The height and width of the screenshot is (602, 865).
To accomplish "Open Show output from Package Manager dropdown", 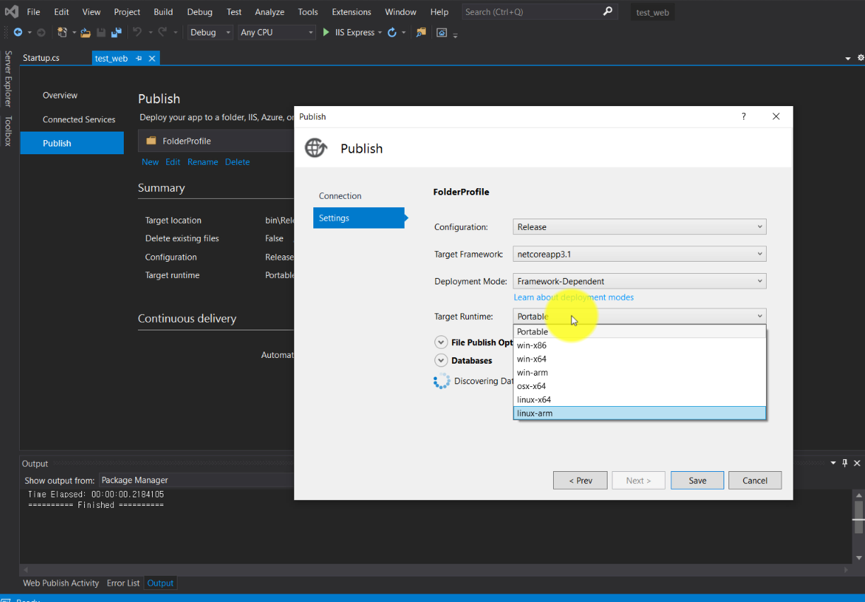I will 197,480.
